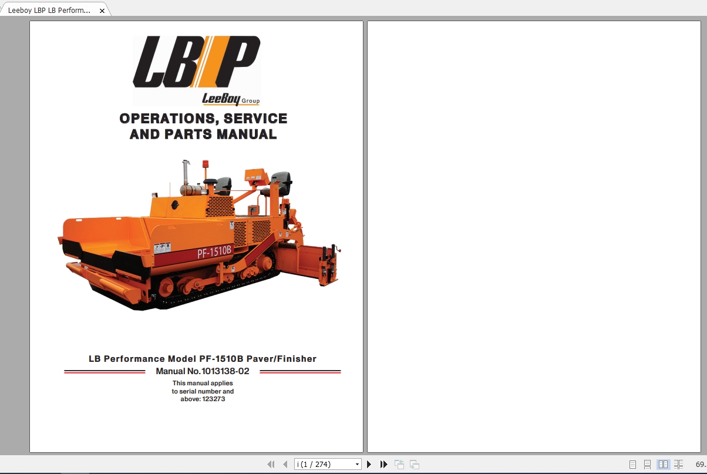This screenshot has width=707, height=474.
Task: Go to the first page
Action: coord(271,464)
